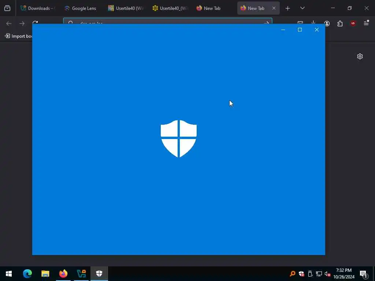The image size is (375, 281).
Task: Open new tab personalize settings gear
Action: coord(360,56)
